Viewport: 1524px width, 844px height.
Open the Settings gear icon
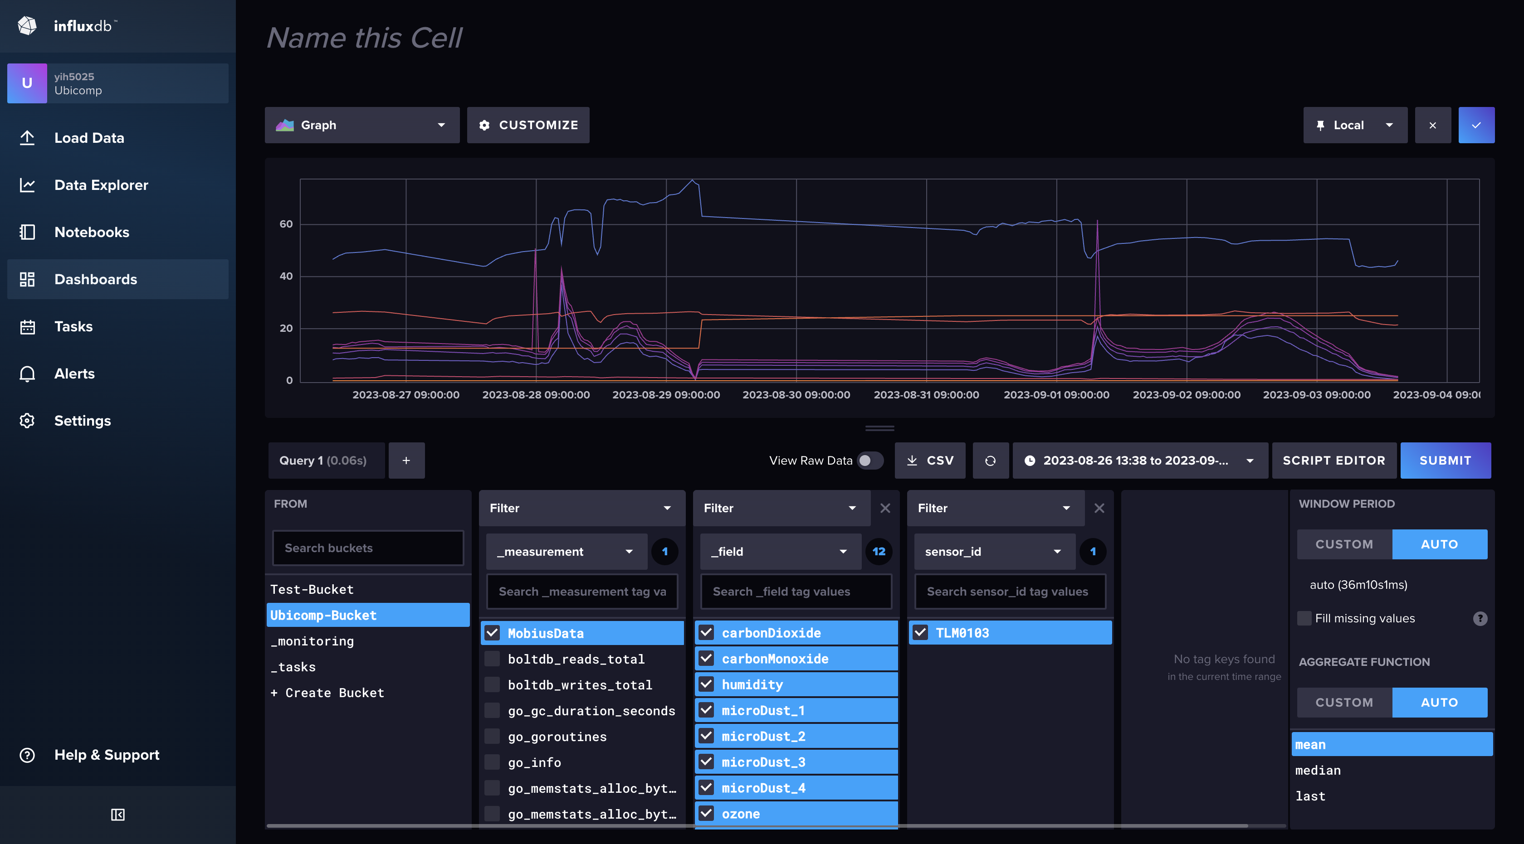click(x=27, y=420)
